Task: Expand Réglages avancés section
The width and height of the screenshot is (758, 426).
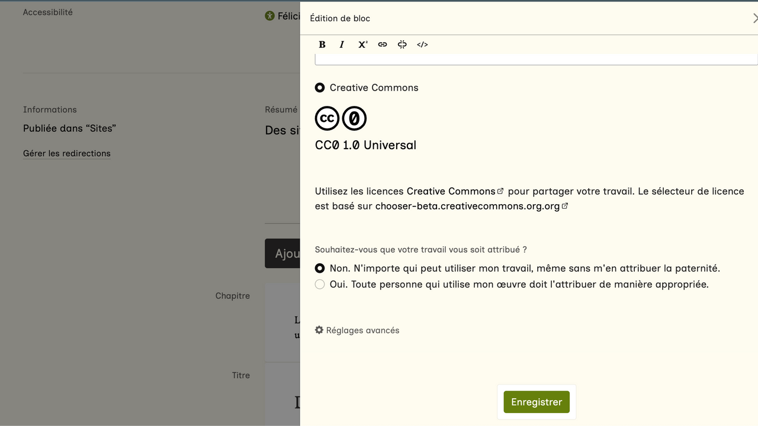Action: pyautogui.click(x=357, y=330)
